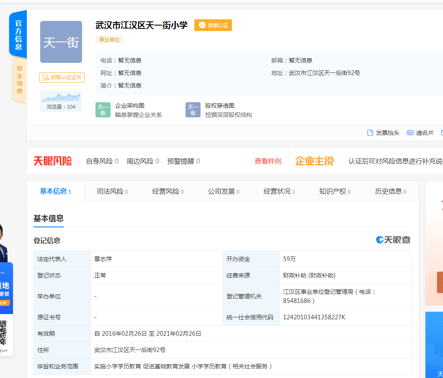Click the 天眼风险 logo
Image resolution: width=443 pixels, height=378 pixels.
coord(53,161)
